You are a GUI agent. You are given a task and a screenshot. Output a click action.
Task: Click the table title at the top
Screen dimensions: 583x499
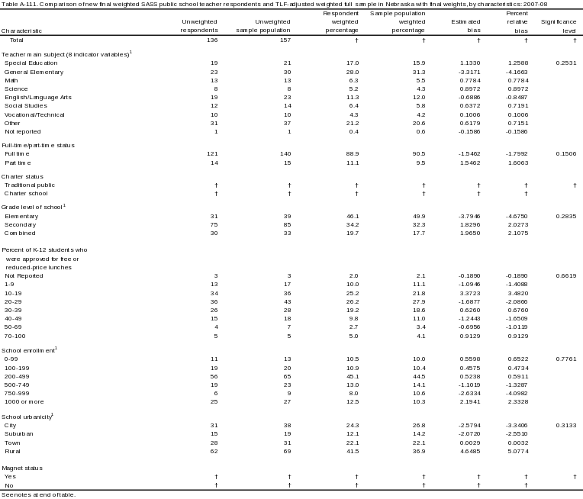291,4
